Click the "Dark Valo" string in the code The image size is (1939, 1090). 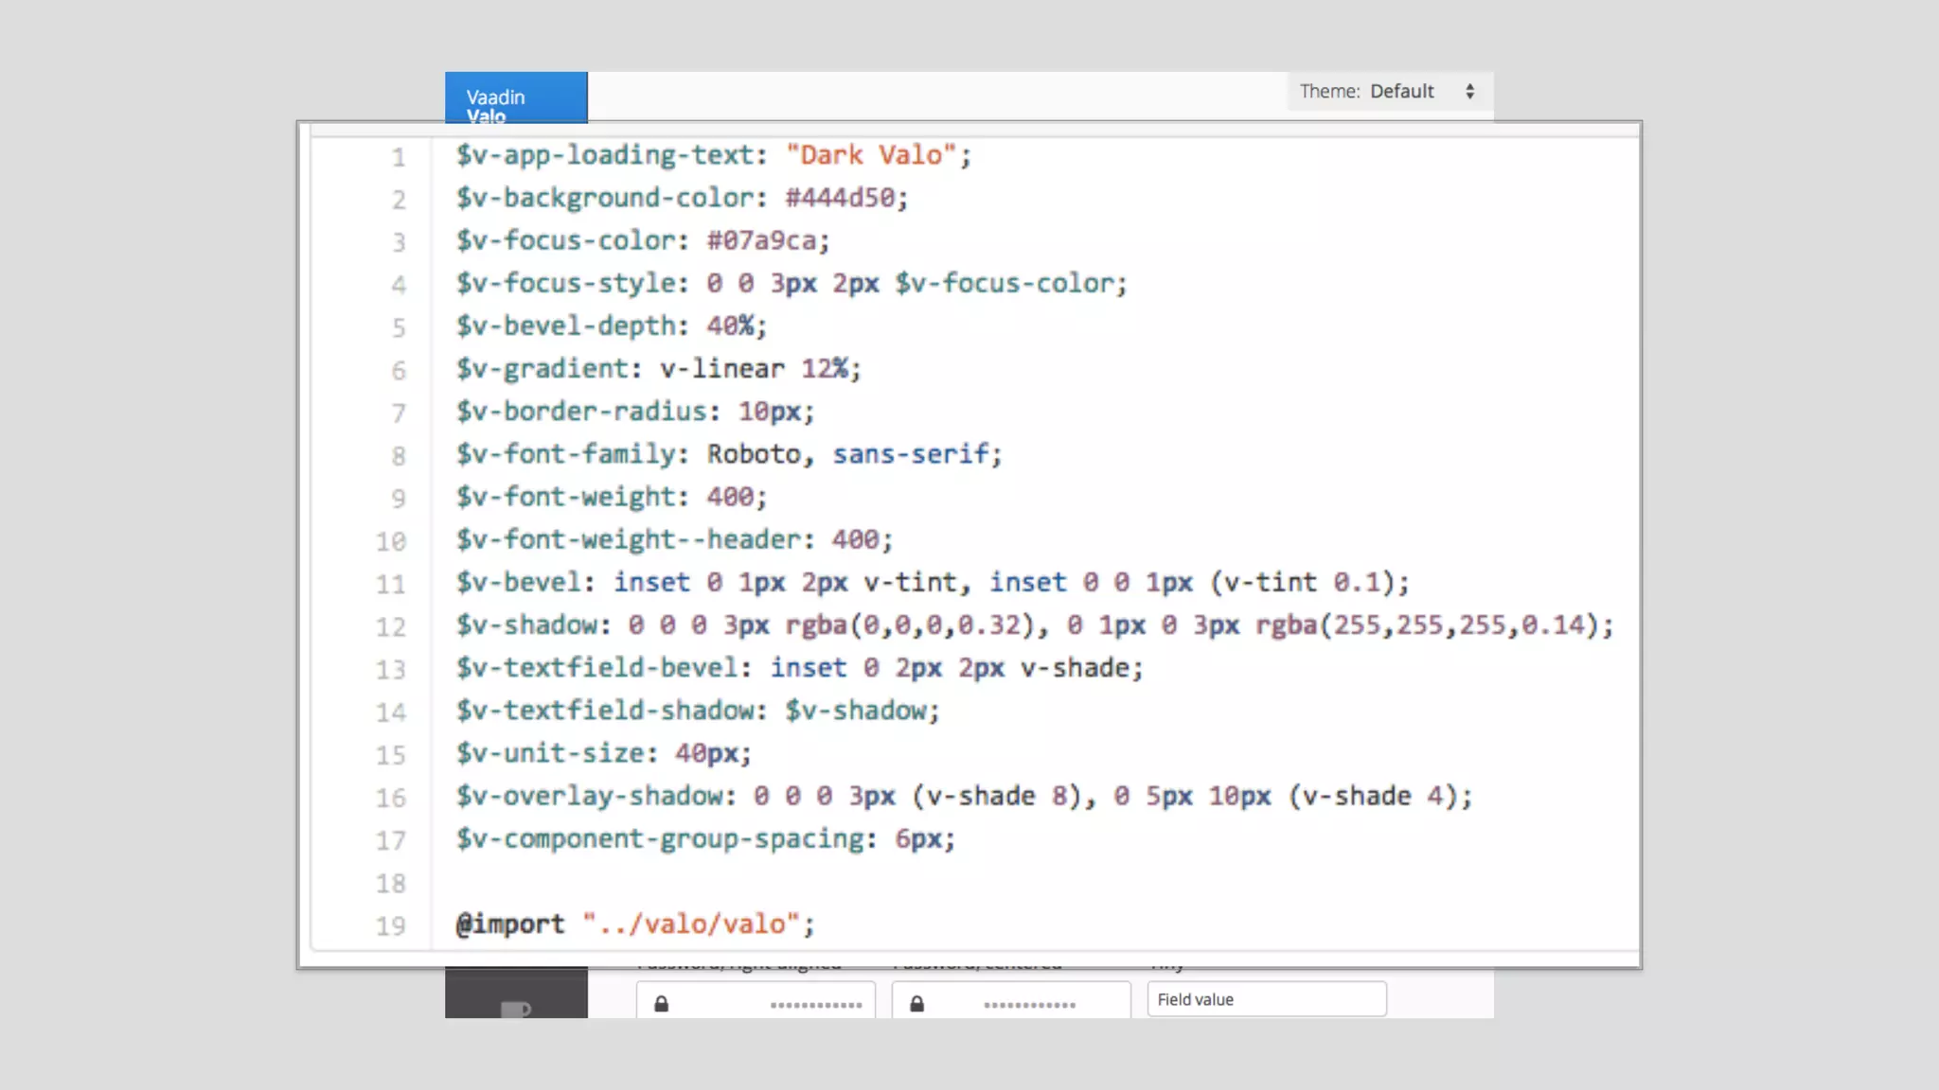point(871,155)
